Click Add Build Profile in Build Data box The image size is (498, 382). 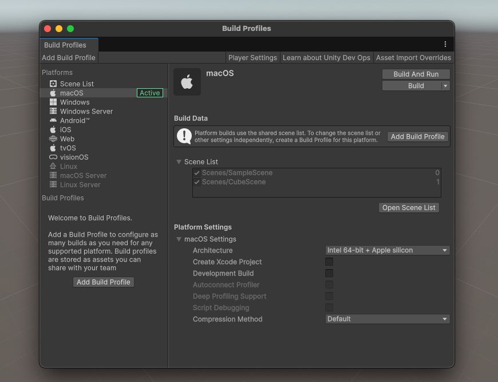click(417, 137)
